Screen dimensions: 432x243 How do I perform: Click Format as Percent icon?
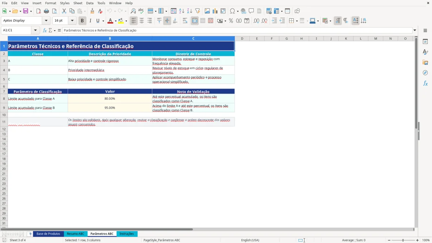coord(231,21)
